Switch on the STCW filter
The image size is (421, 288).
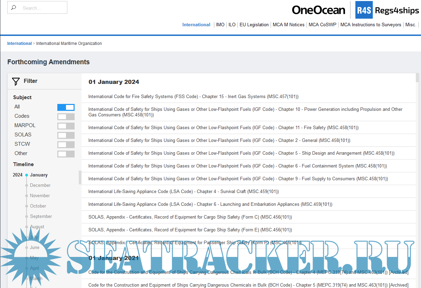[x=66, y=144]
